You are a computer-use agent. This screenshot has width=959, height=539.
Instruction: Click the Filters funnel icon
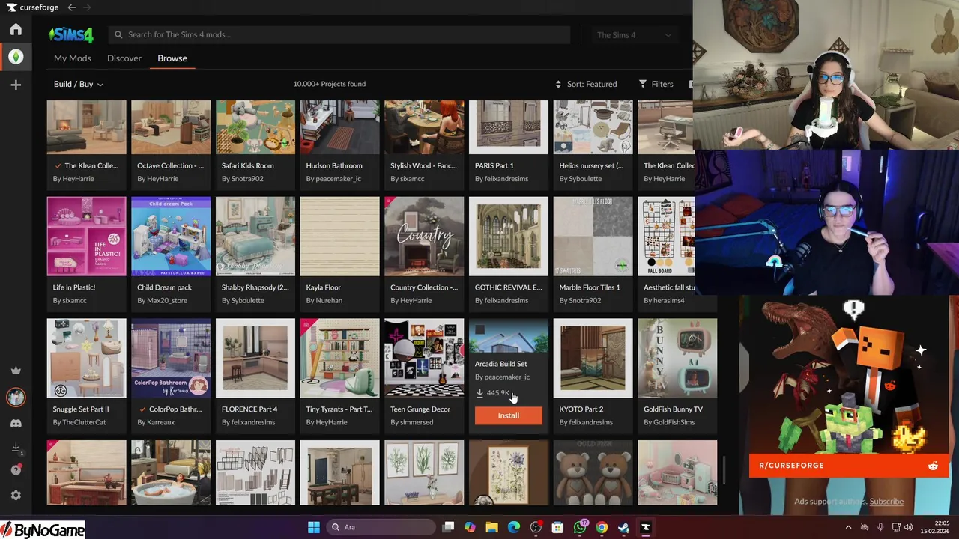pyautogui.click(x=643, y=84)
